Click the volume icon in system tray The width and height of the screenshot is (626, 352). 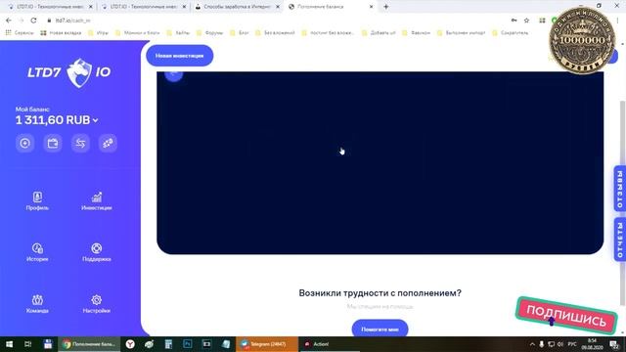(560, 344)
